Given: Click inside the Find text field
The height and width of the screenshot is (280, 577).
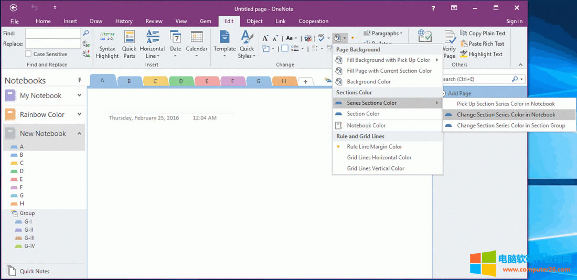Looking at the screenshot, I should [52, 33].
